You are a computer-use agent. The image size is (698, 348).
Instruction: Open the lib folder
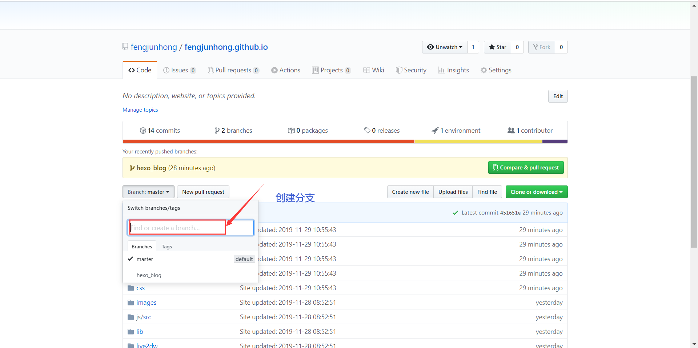pyautogui.click(x=140, y=332)
